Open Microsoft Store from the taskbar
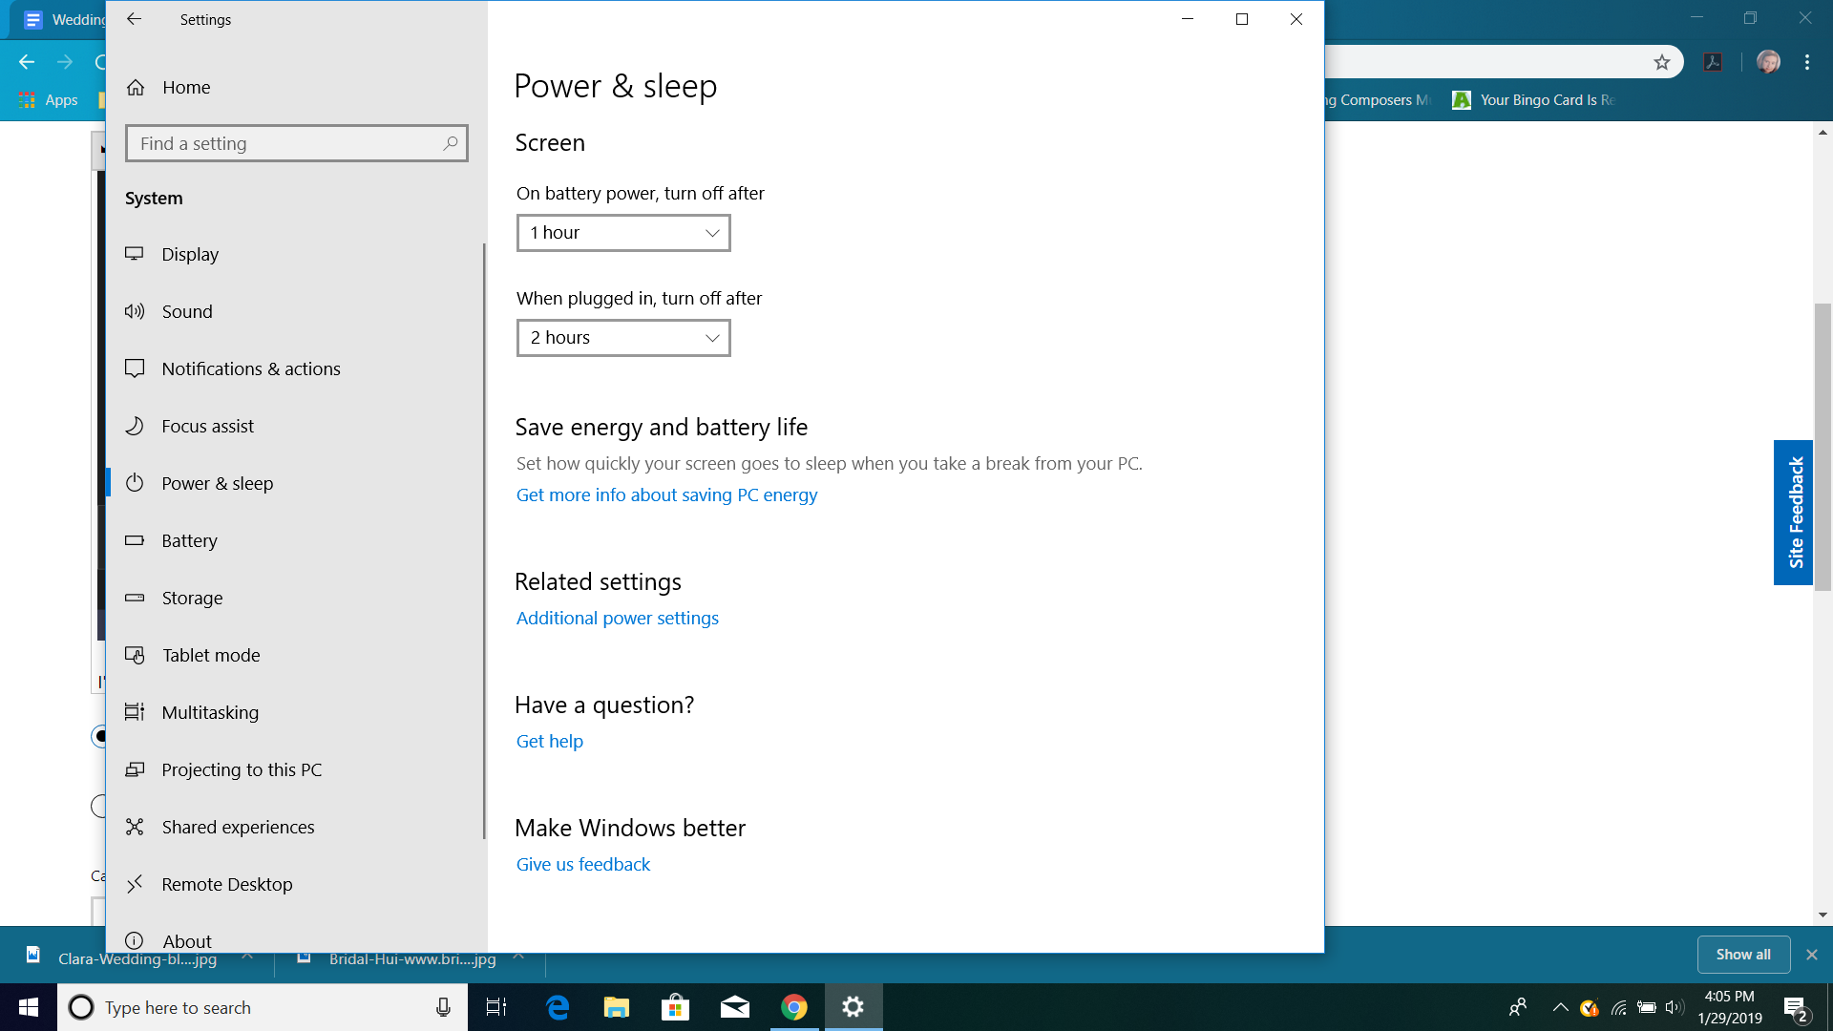The height and width of the screenshot is (1031, 1833). (675, 1007)
